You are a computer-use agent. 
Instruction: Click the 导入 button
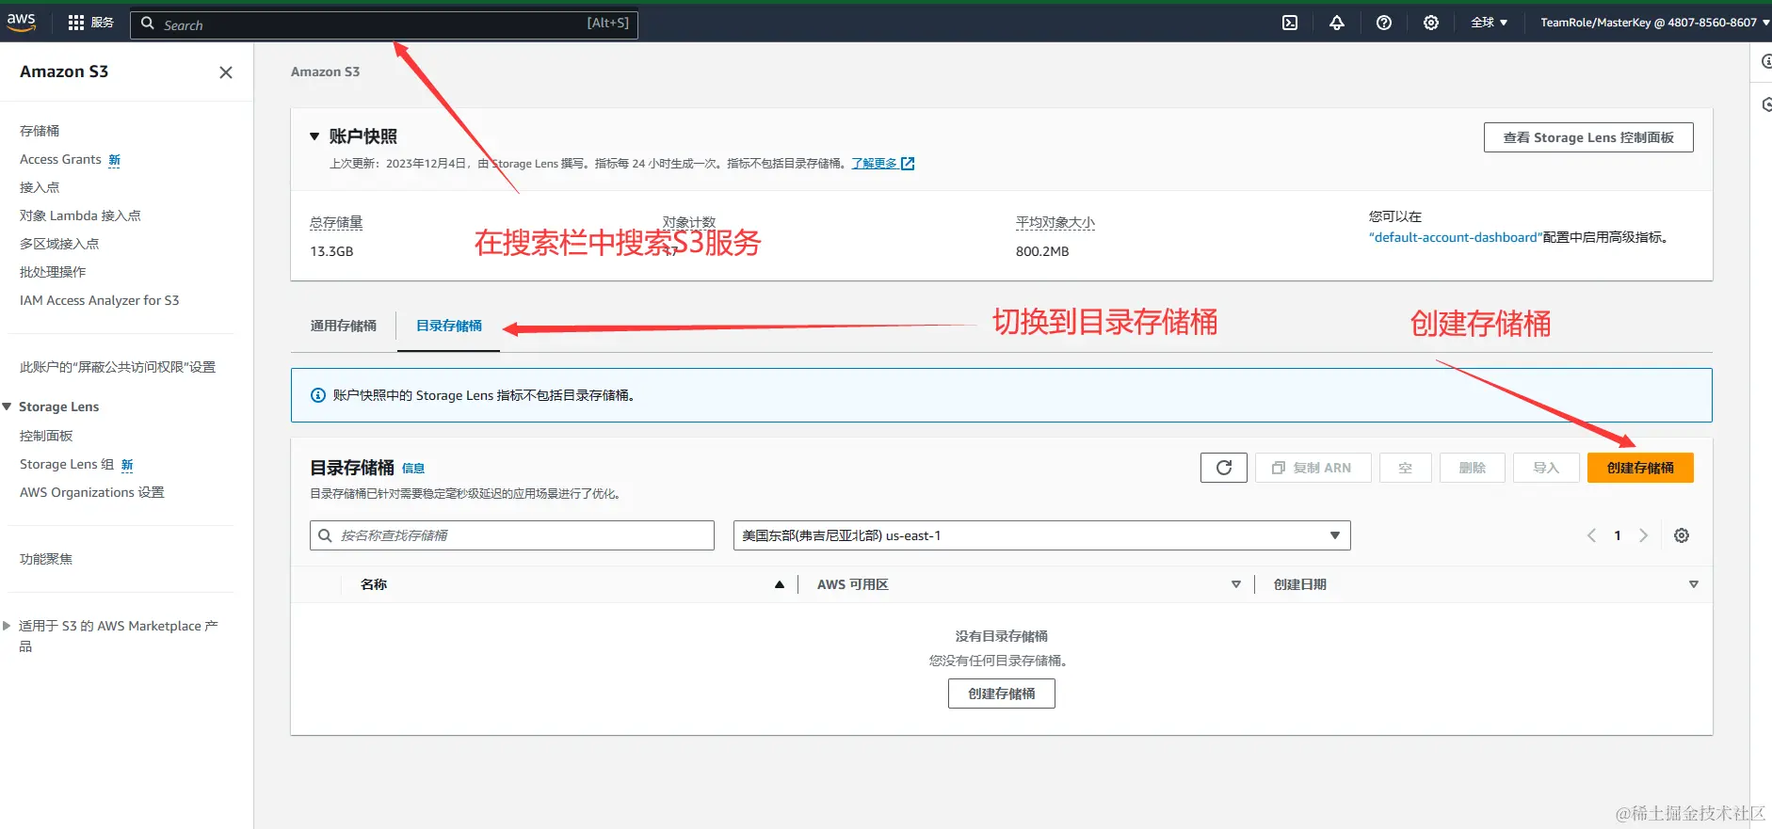click(1546, 468)
